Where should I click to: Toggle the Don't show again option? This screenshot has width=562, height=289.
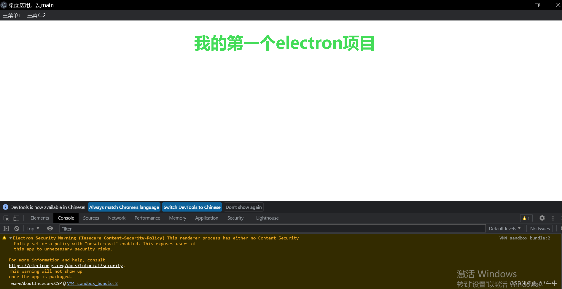(243, 207)
